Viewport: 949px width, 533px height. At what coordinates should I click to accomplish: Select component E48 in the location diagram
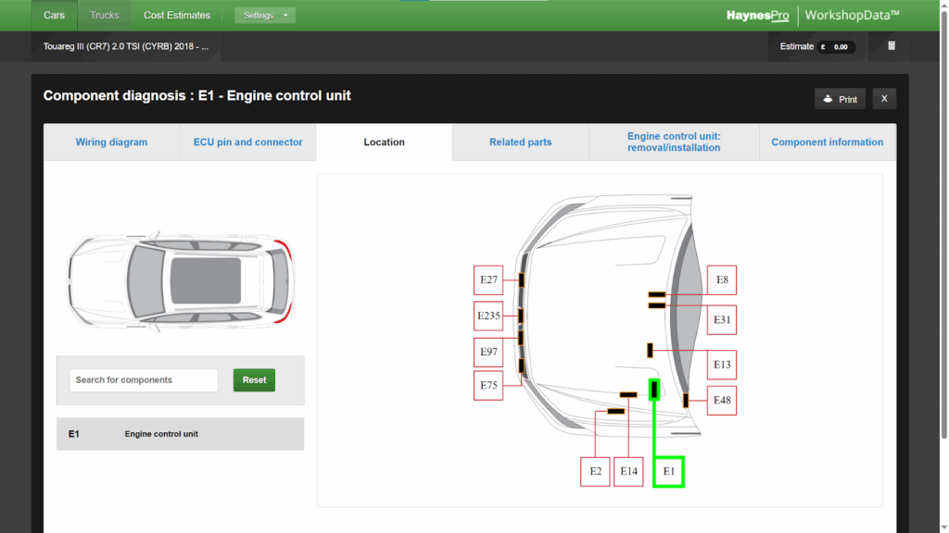[x=721, y=400]
